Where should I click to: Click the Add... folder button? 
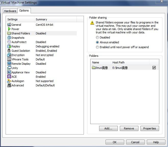[x=108, y=128]
